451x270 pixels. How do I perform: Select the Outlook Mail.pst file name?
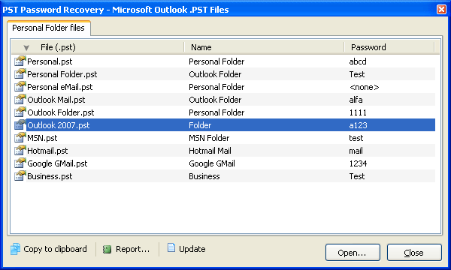click(x=56, y=100)
